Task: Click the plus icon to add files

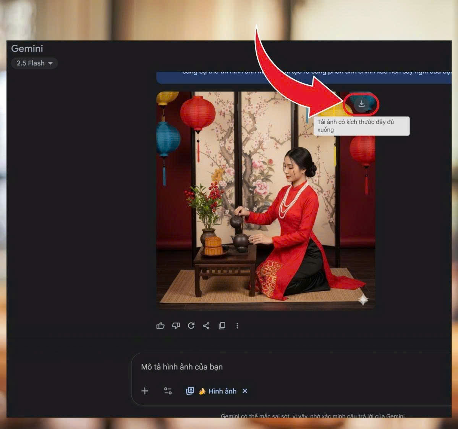Action: 145,391
